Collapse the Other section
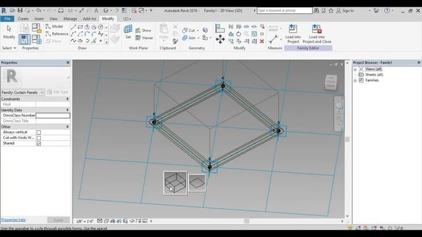Screen dimensions: 422x237 tap(67, 127)
